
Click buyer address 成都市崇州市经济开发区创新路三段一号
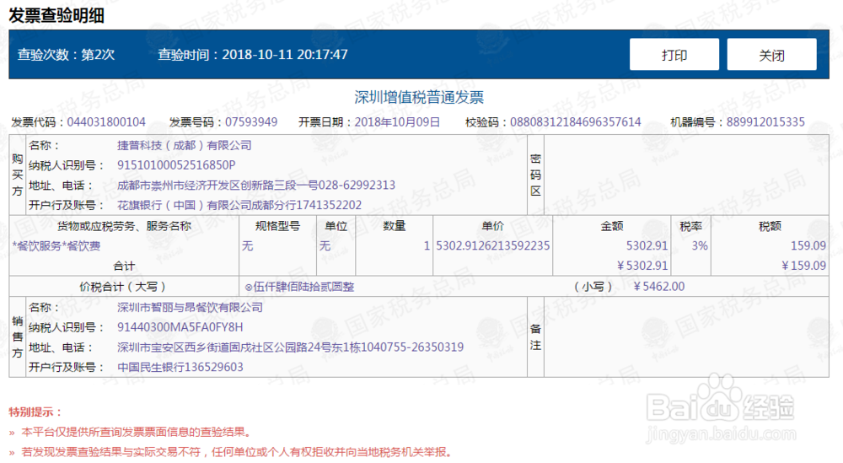point(217,185)
